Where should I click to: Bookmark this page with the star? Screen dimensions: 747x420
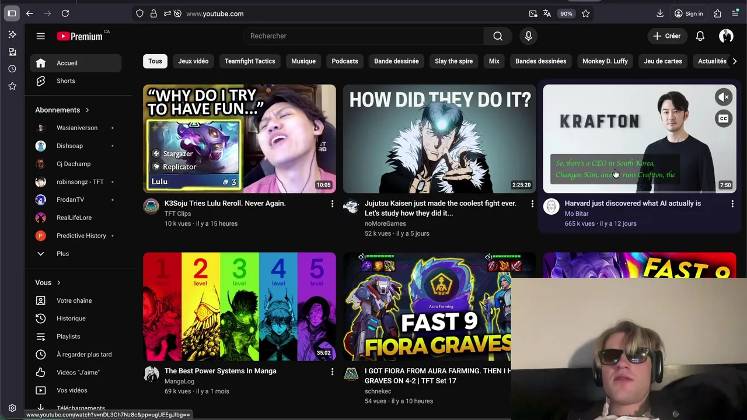click(x=585, y=13)
